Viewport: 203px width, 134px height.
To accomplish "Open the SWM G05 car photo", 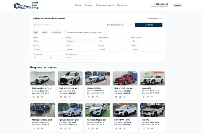I will (125, 110).
